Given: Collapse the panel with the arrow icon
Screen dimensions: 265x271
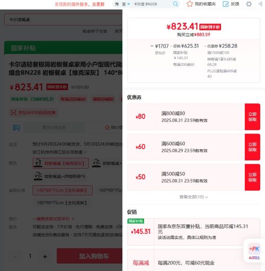Looking at the screenshot, I should (x=260, y=4).
